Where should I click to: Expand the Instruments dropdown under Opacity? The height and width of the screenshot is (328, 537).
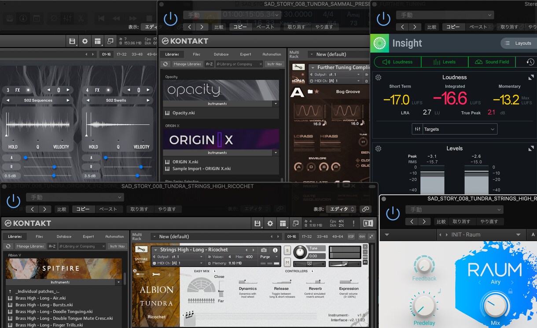pyautogui.click(x=276, y=103)
